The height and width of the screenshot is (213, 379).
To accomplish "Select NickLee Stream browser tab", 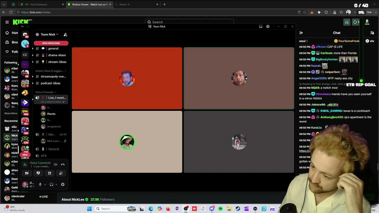I will [89, 4].
